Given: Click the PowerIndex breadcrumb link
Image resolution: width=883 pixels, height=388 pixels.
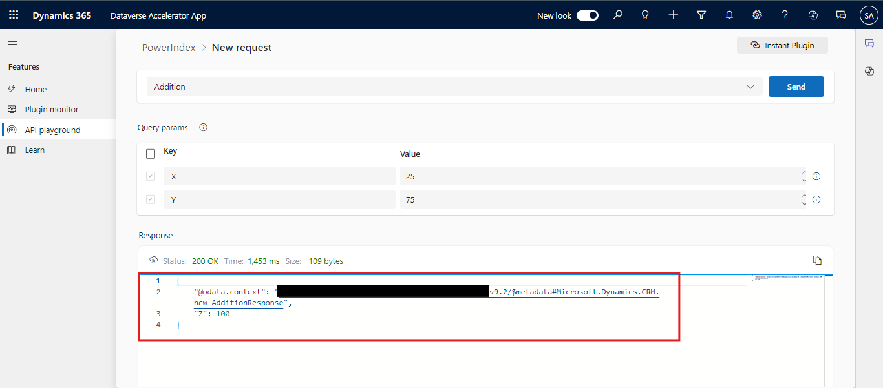Looking at the screenshot, I should click(169, 48).
